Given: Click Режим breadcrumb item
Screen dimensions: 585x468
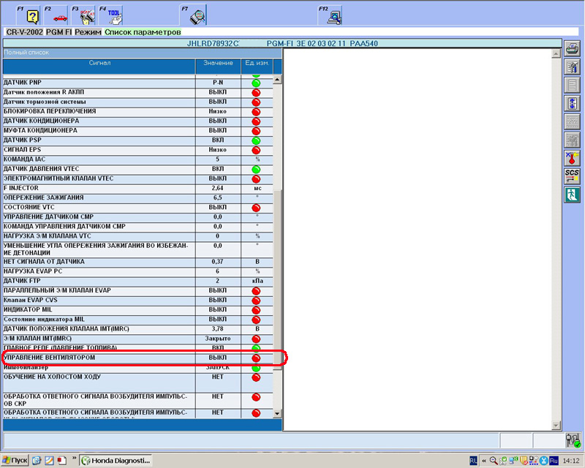Looking at the screenshot, I should click(88, 32).
